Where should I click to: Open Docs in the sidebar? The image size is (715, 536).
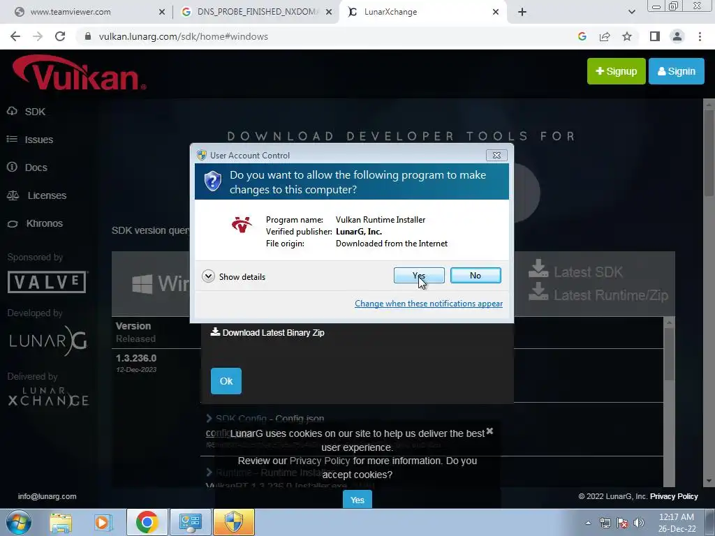pyautogui.click(x=36, y=167)
